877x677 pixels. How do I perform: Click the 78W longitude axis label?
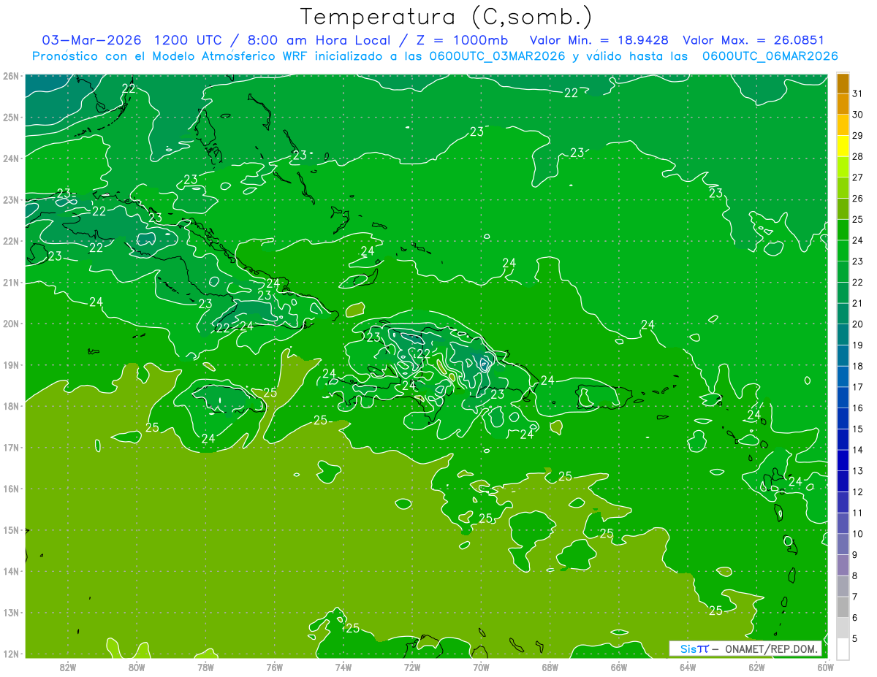click(x=205, y=666)
